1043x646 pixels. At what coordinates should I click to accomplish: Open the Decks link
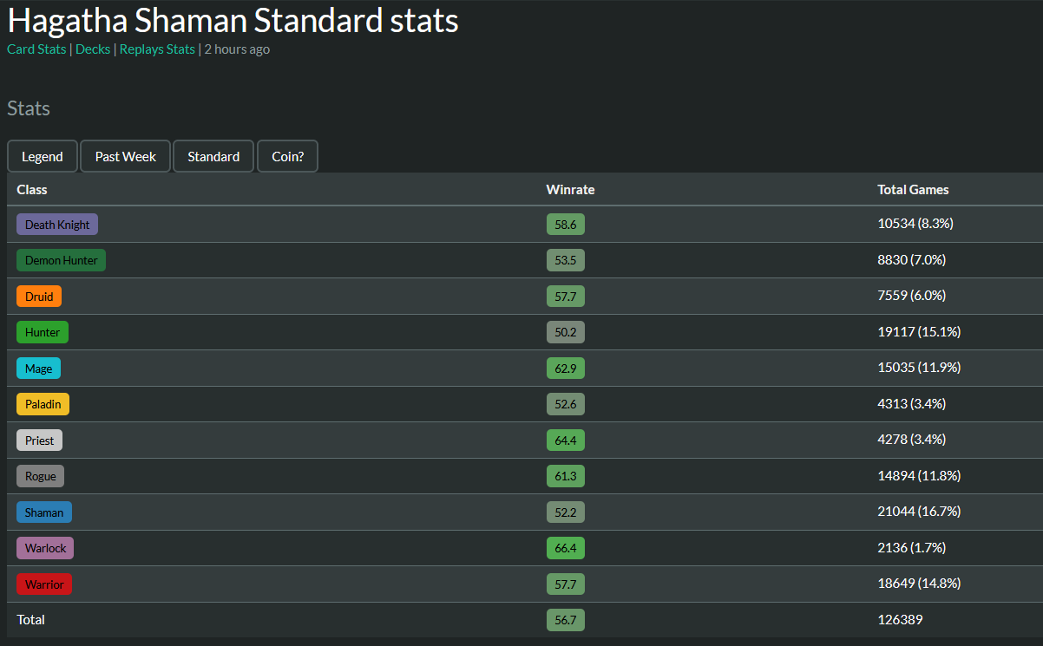coord(93,49)
